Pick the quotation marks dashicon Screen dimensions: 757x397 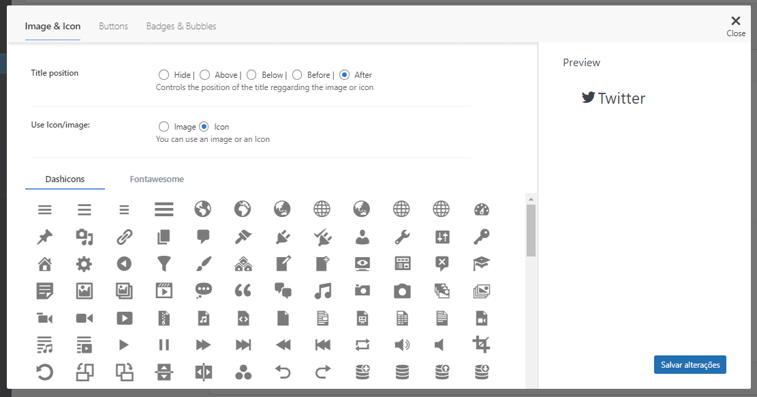coord(243,291)
